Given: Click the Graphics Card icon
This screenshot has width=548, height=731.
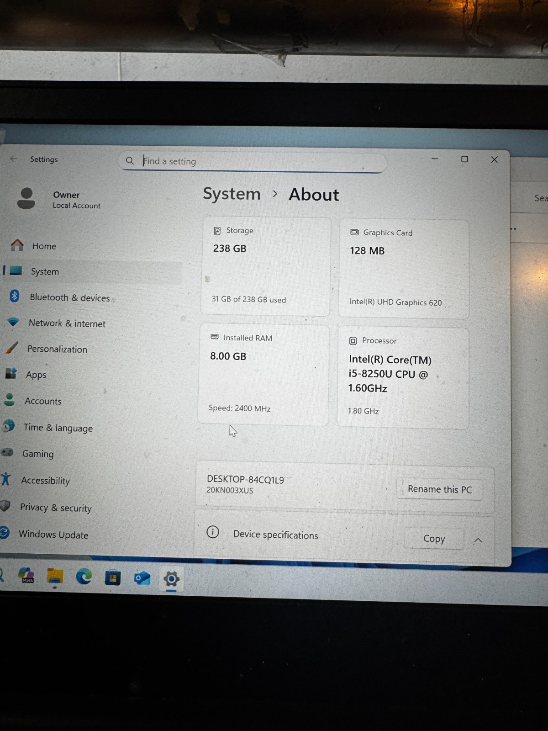Looking at the screenshot, I should pyautogui.click(x=354, y=232).
